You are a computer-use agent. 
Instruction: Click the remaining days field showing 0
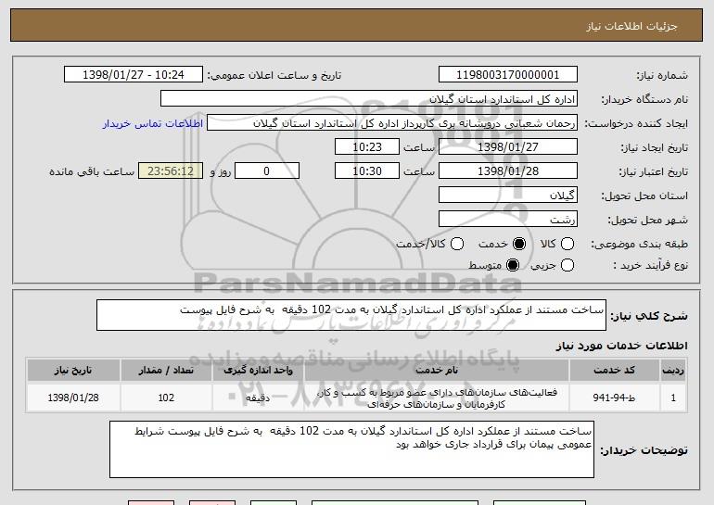[x=267, y=171]
